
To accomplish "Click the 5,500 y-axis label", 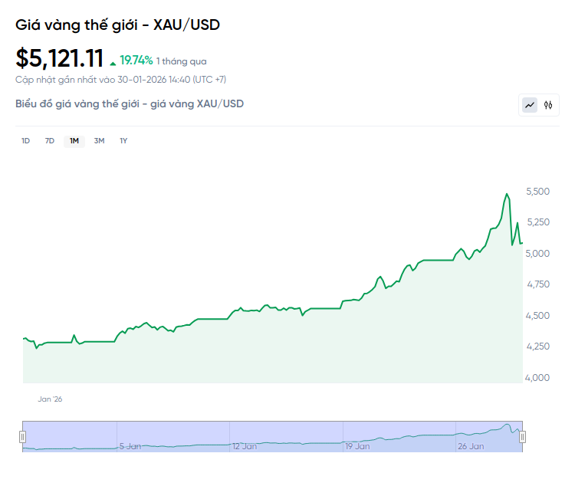I will tap(538, 191).
